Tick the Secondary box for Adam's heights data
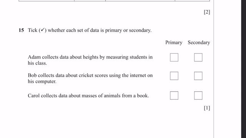Screen dimensions: 246x138 click(198, 57)
